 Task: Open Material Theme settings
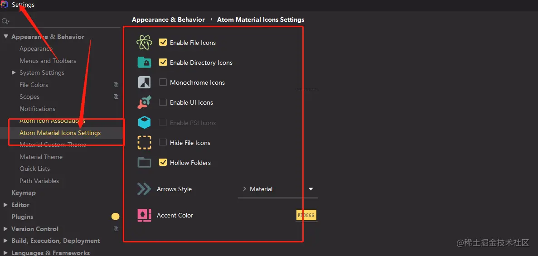point(41,157)
